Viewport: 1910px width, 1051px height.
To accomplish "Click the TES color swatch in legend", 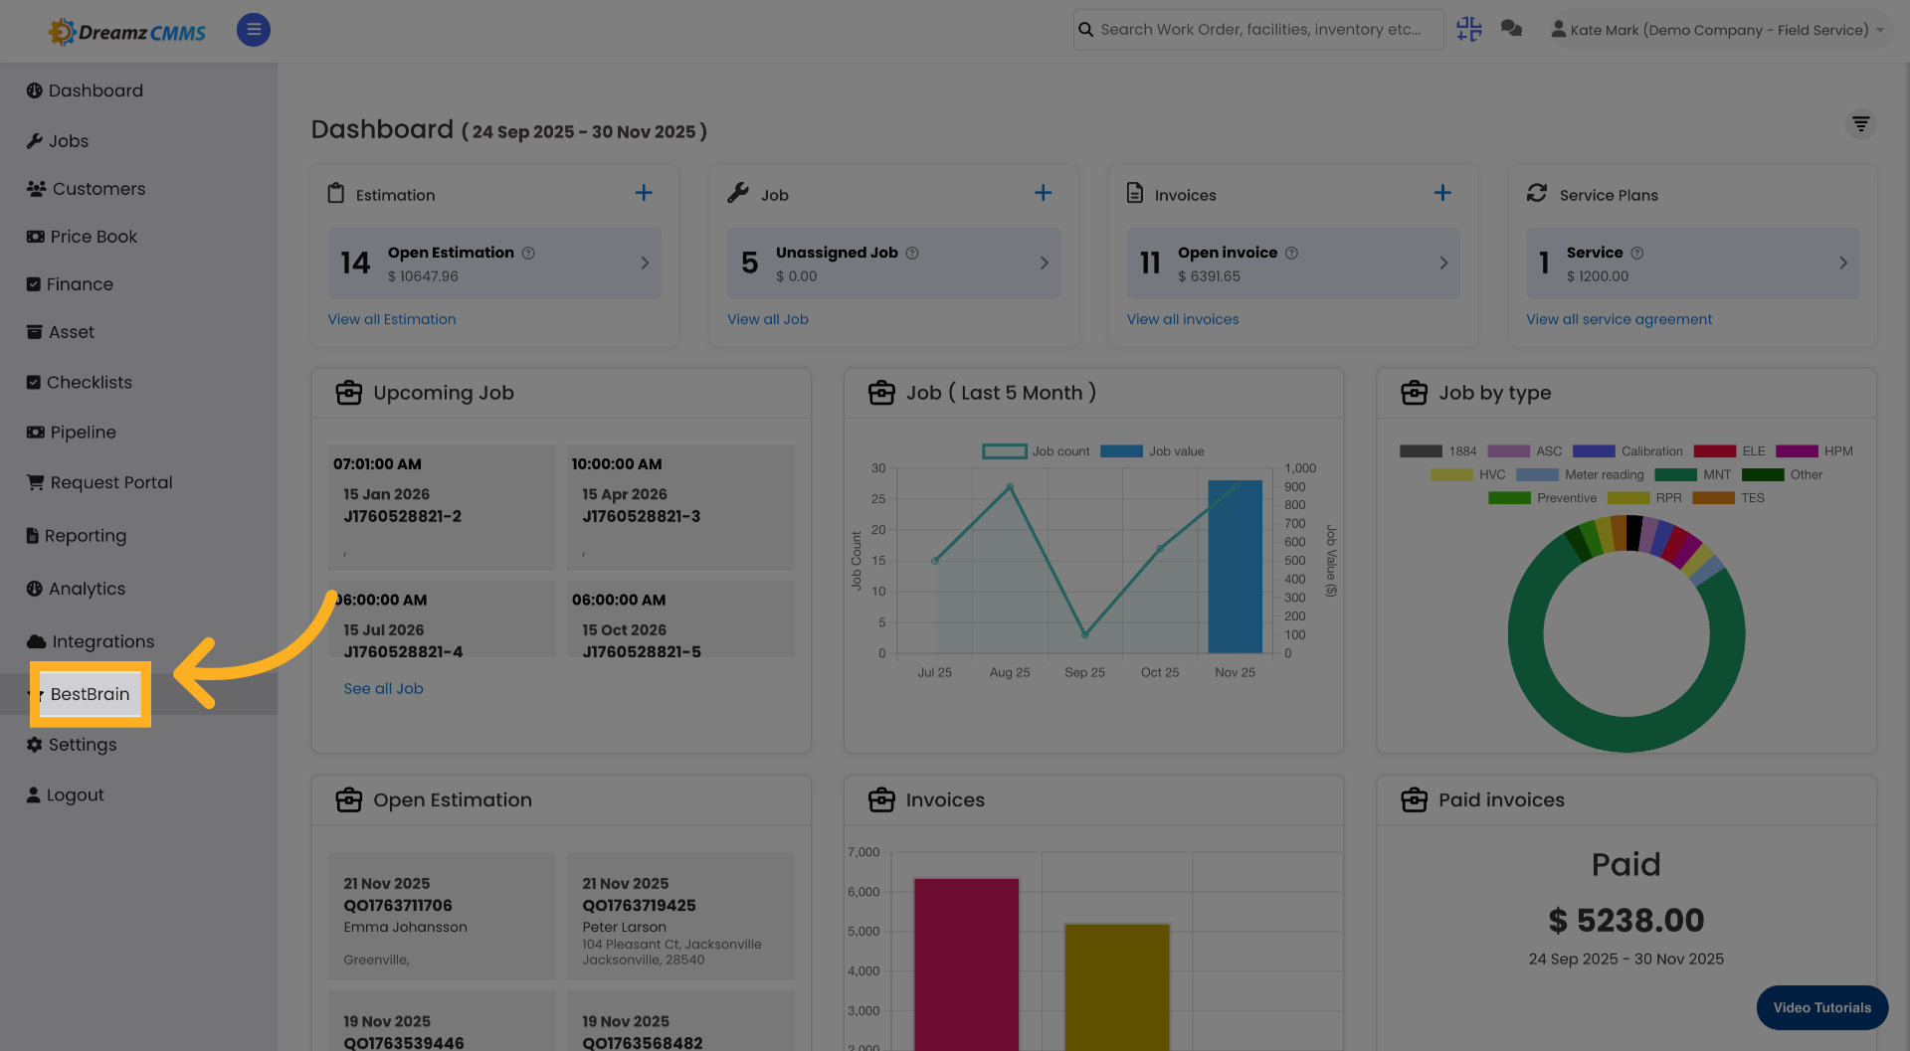I will 1713,498.
